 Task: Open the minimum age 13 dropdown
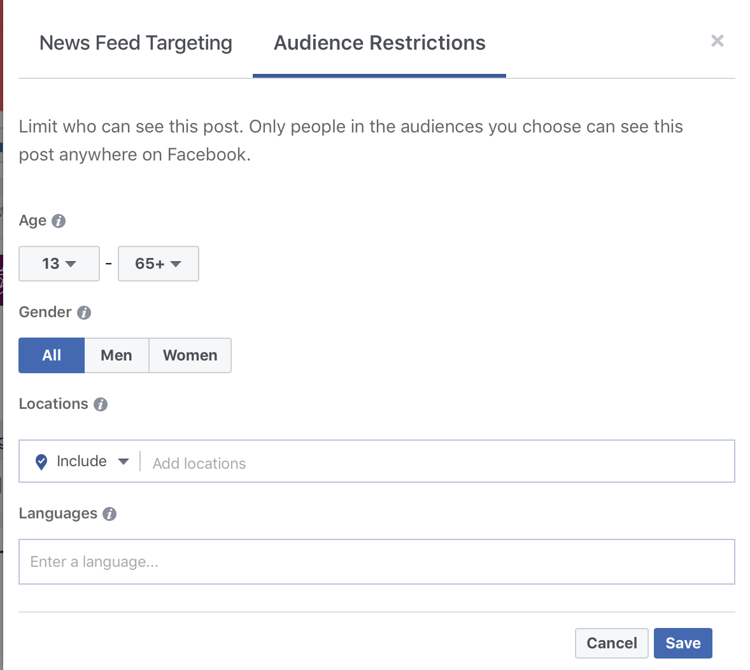click(59, 264)
